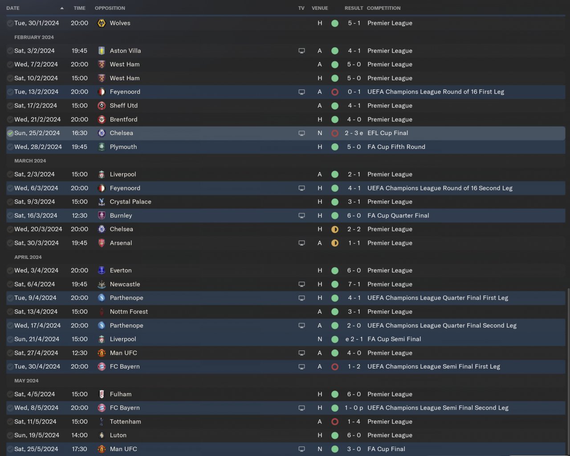Click the TV icon on FA Cup Final row
Screen dimensions: 570x456
301,449
